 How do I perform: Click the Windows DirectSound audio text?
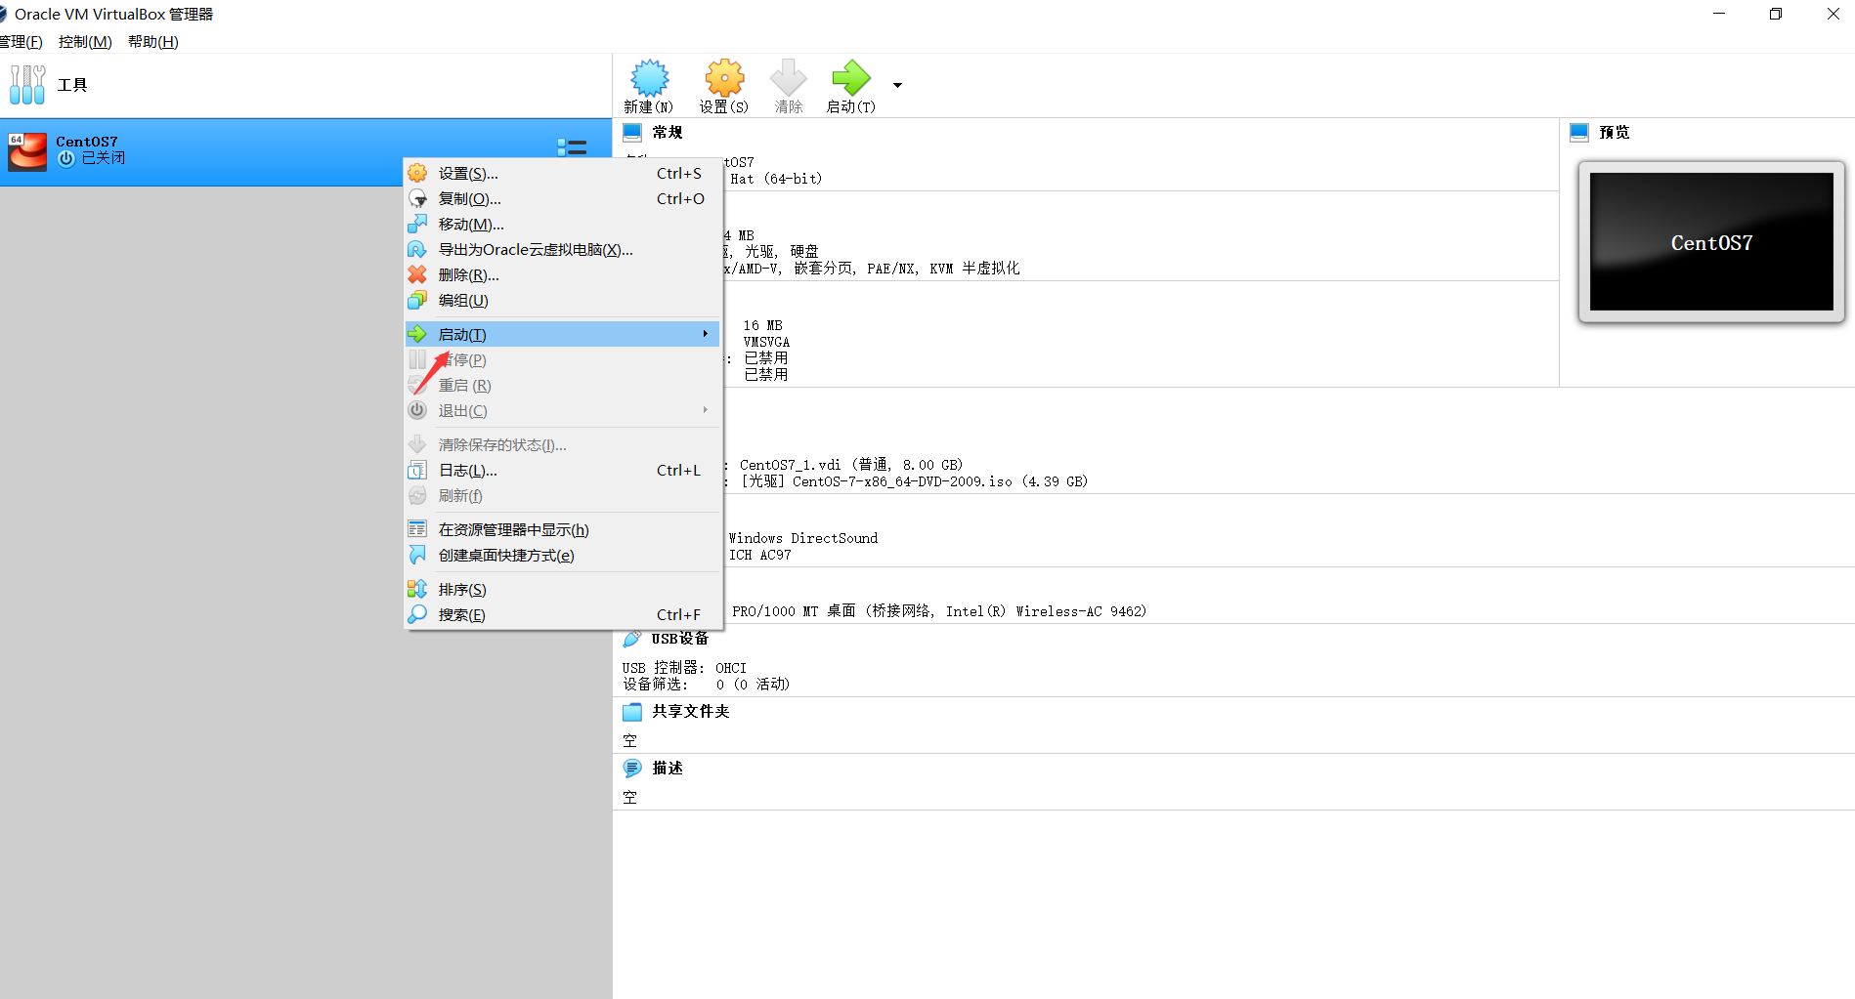pyautogui.click(x=803, y=538)
